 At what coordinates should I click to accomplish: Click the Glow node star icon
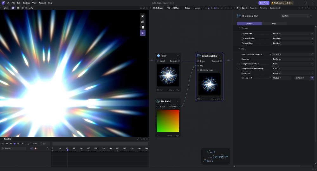pyautogui.click(x=158, y=56)
